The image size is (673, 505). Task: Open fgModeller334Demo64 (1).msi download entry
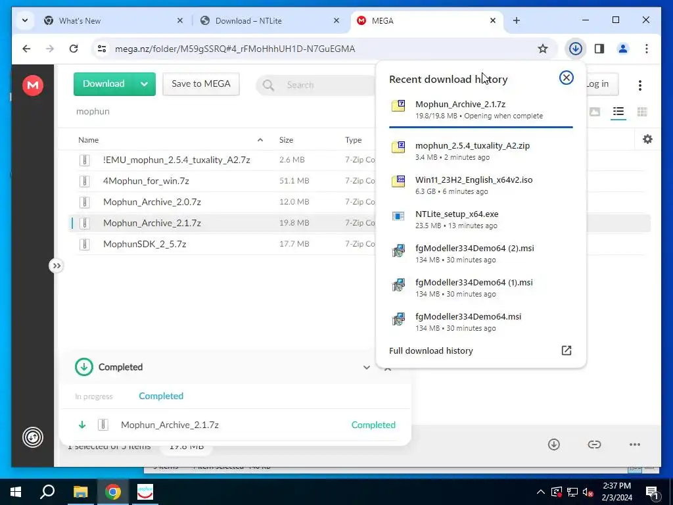[x=480, y=288]
